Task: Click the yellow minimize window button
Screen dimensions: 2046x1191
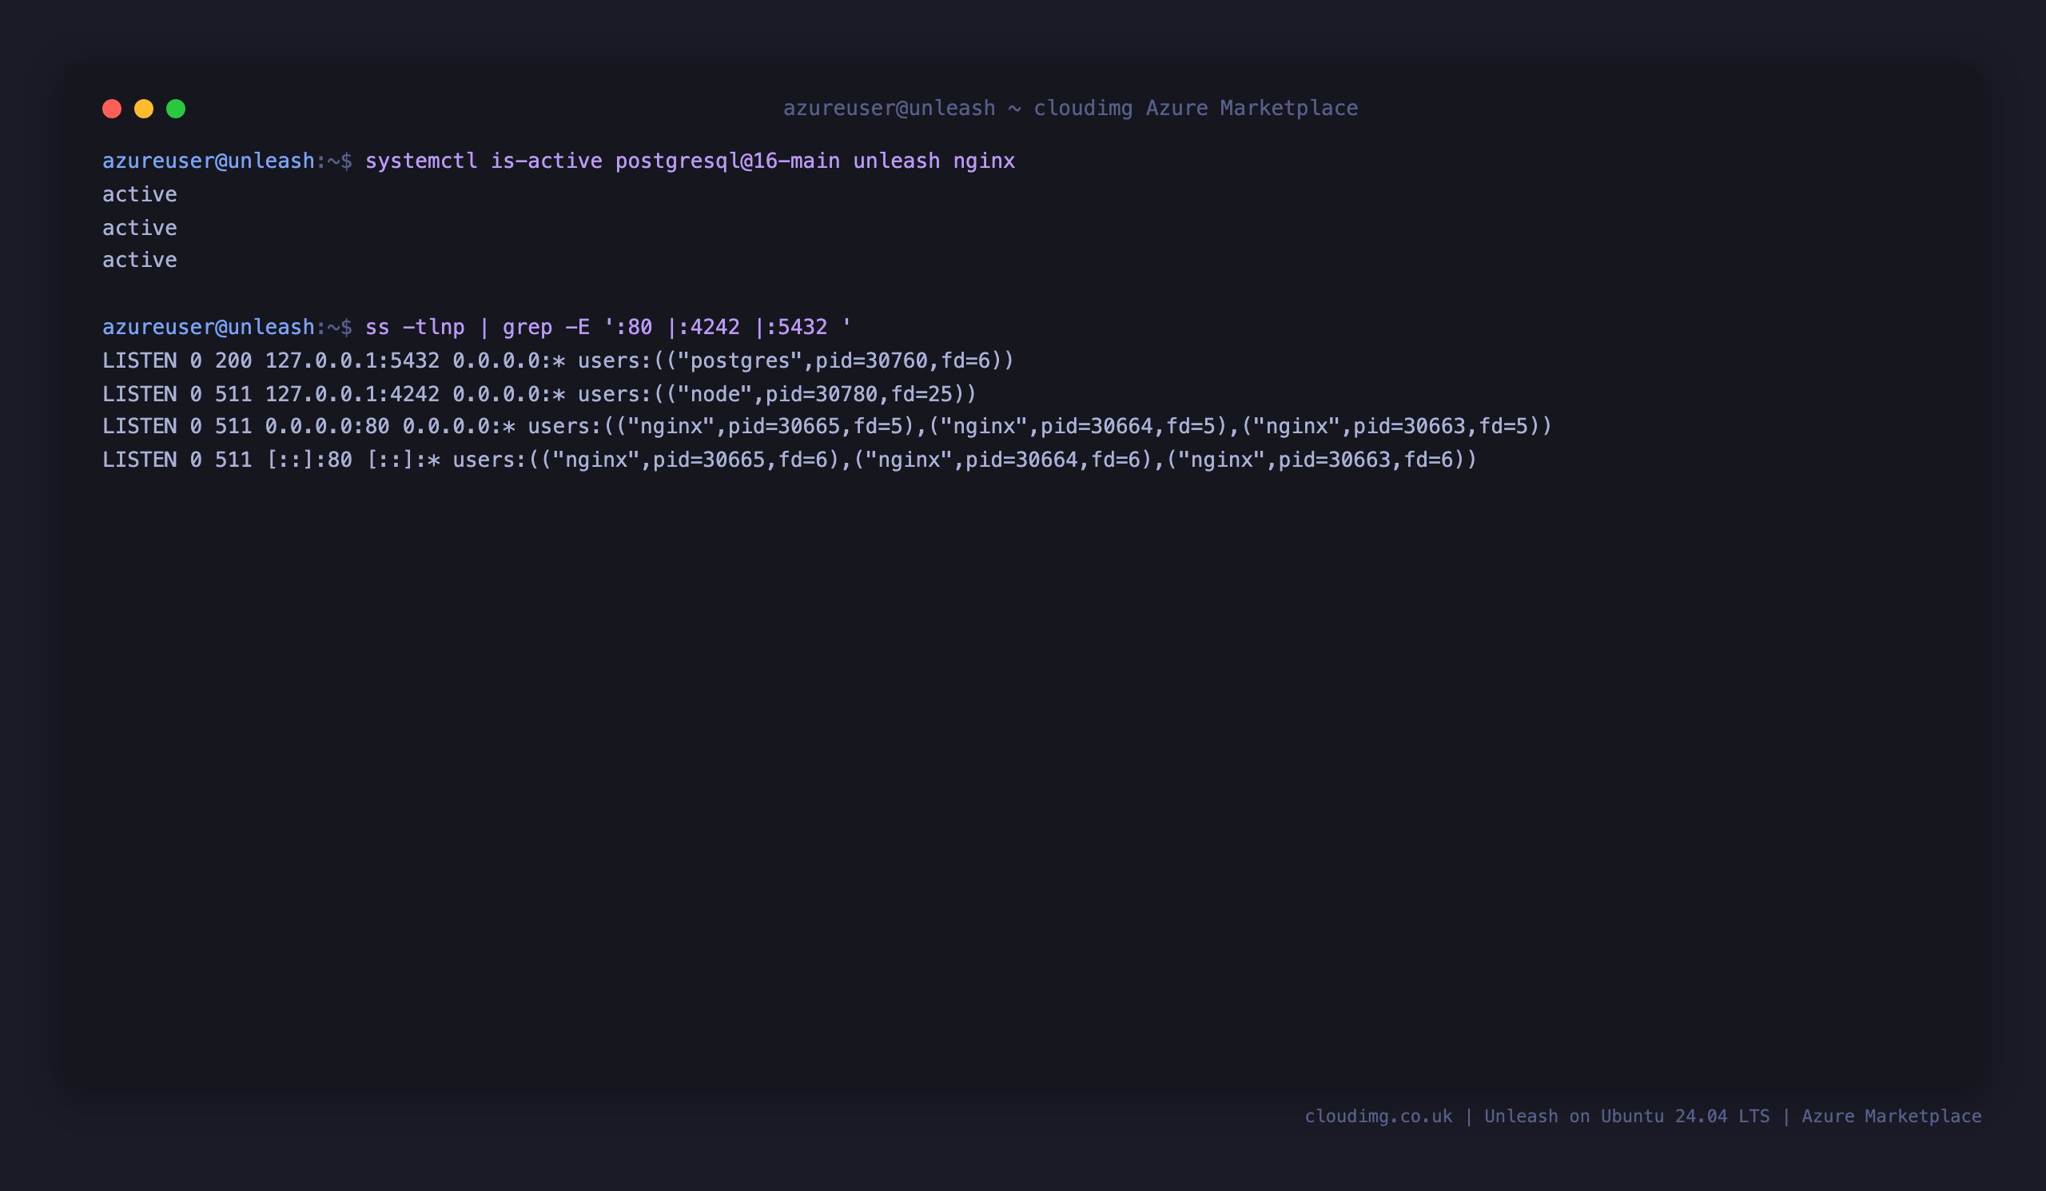Action: (144, 109)
